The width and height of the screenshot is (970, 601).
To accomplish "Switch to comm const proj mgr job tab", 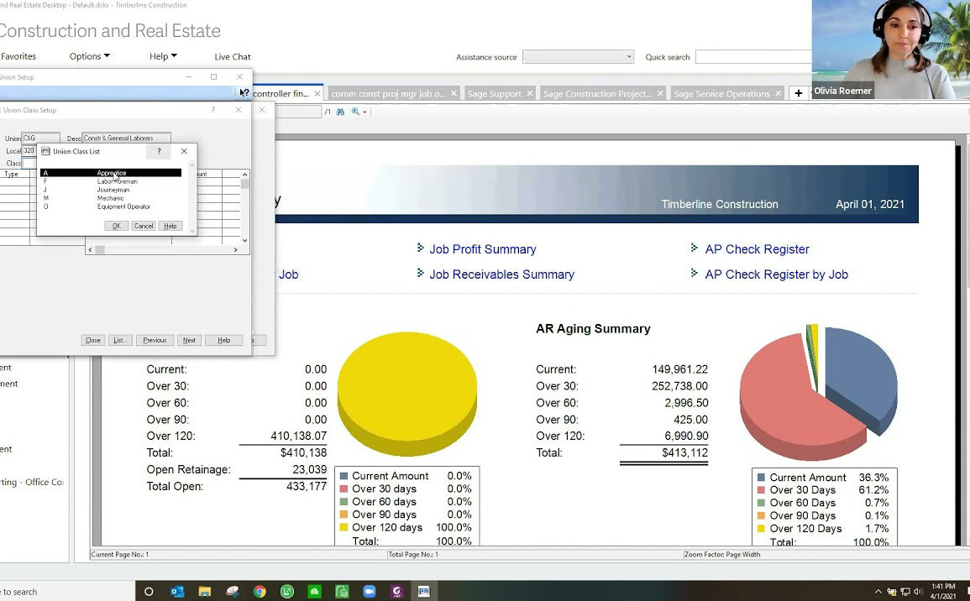I will 388,94.
